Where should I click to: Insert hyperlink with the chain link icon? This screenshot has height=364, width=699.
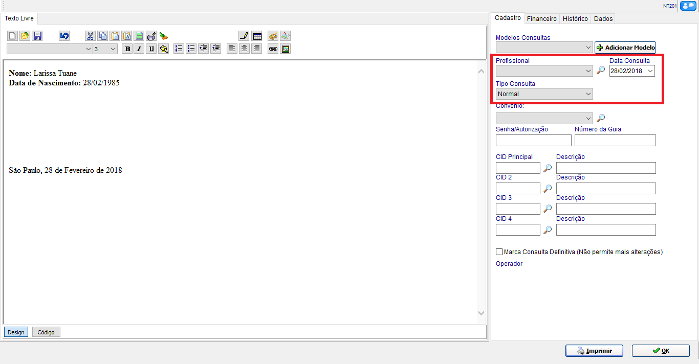click(273, 49)
